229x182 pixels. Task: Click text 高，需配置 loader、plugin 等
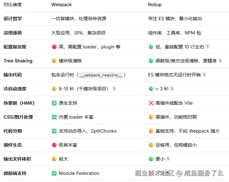tap(89, 47)
